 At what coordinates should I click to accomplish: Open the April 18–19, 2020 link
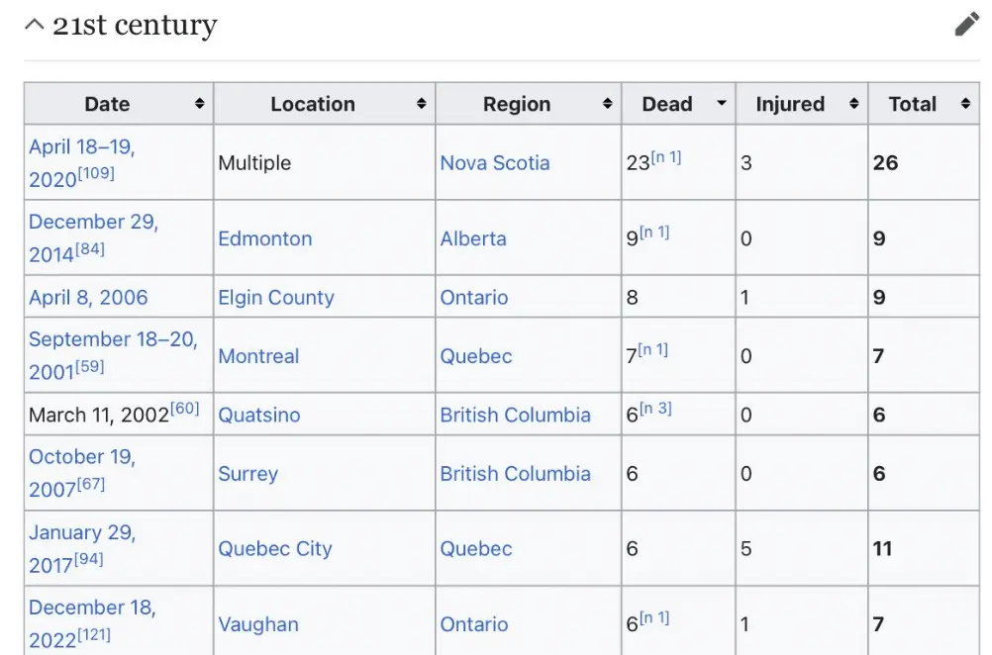[x=81, y=147]
